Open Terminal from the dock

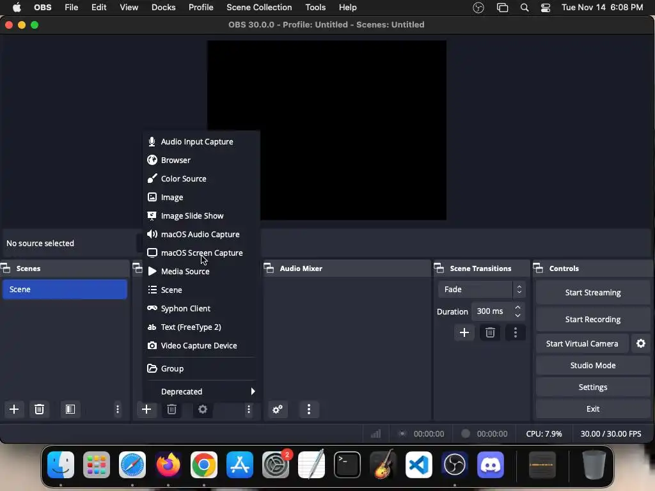click(347, 465)
